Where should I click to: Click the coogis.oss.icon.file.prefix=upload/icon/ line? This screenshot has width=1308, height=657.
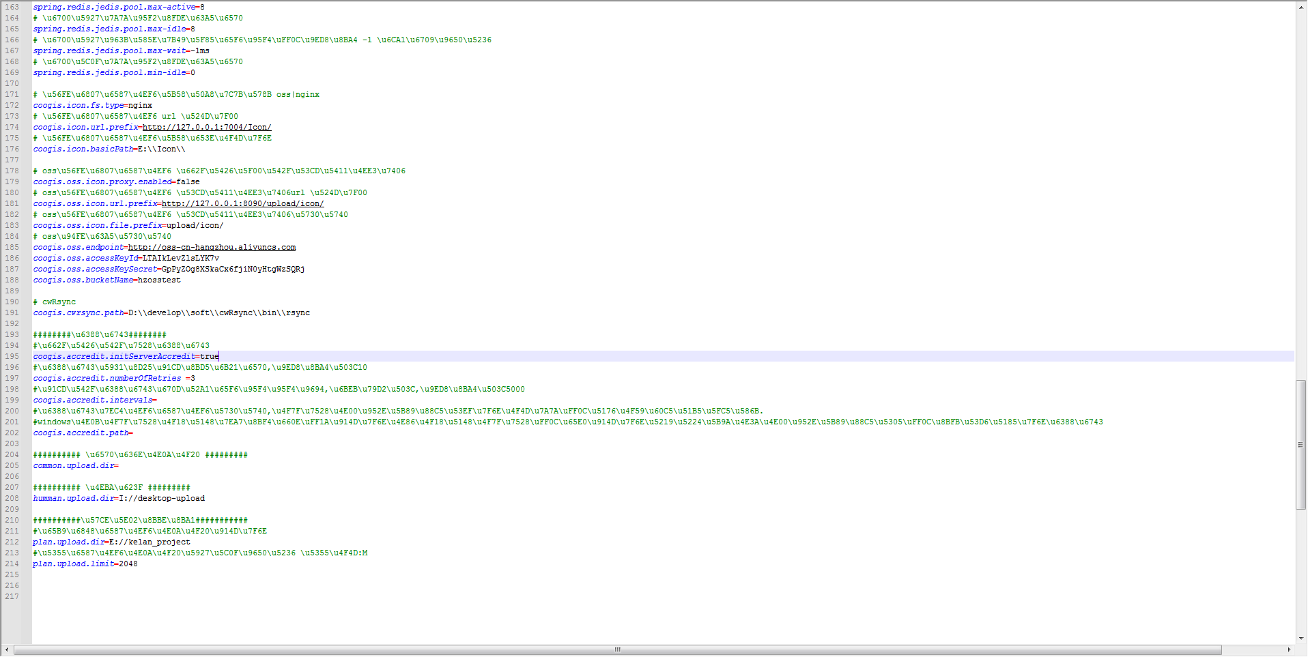pyautogui.click(x=128, y=225)
